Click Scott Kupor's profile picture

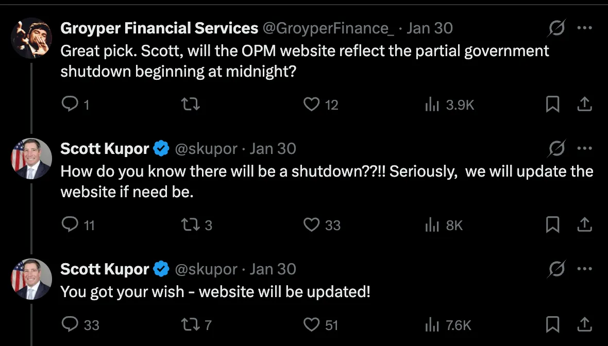(31, 159)
